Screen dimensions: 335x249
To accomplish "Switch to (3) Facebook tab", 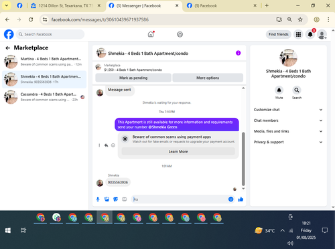I will [x=222, y=6].
